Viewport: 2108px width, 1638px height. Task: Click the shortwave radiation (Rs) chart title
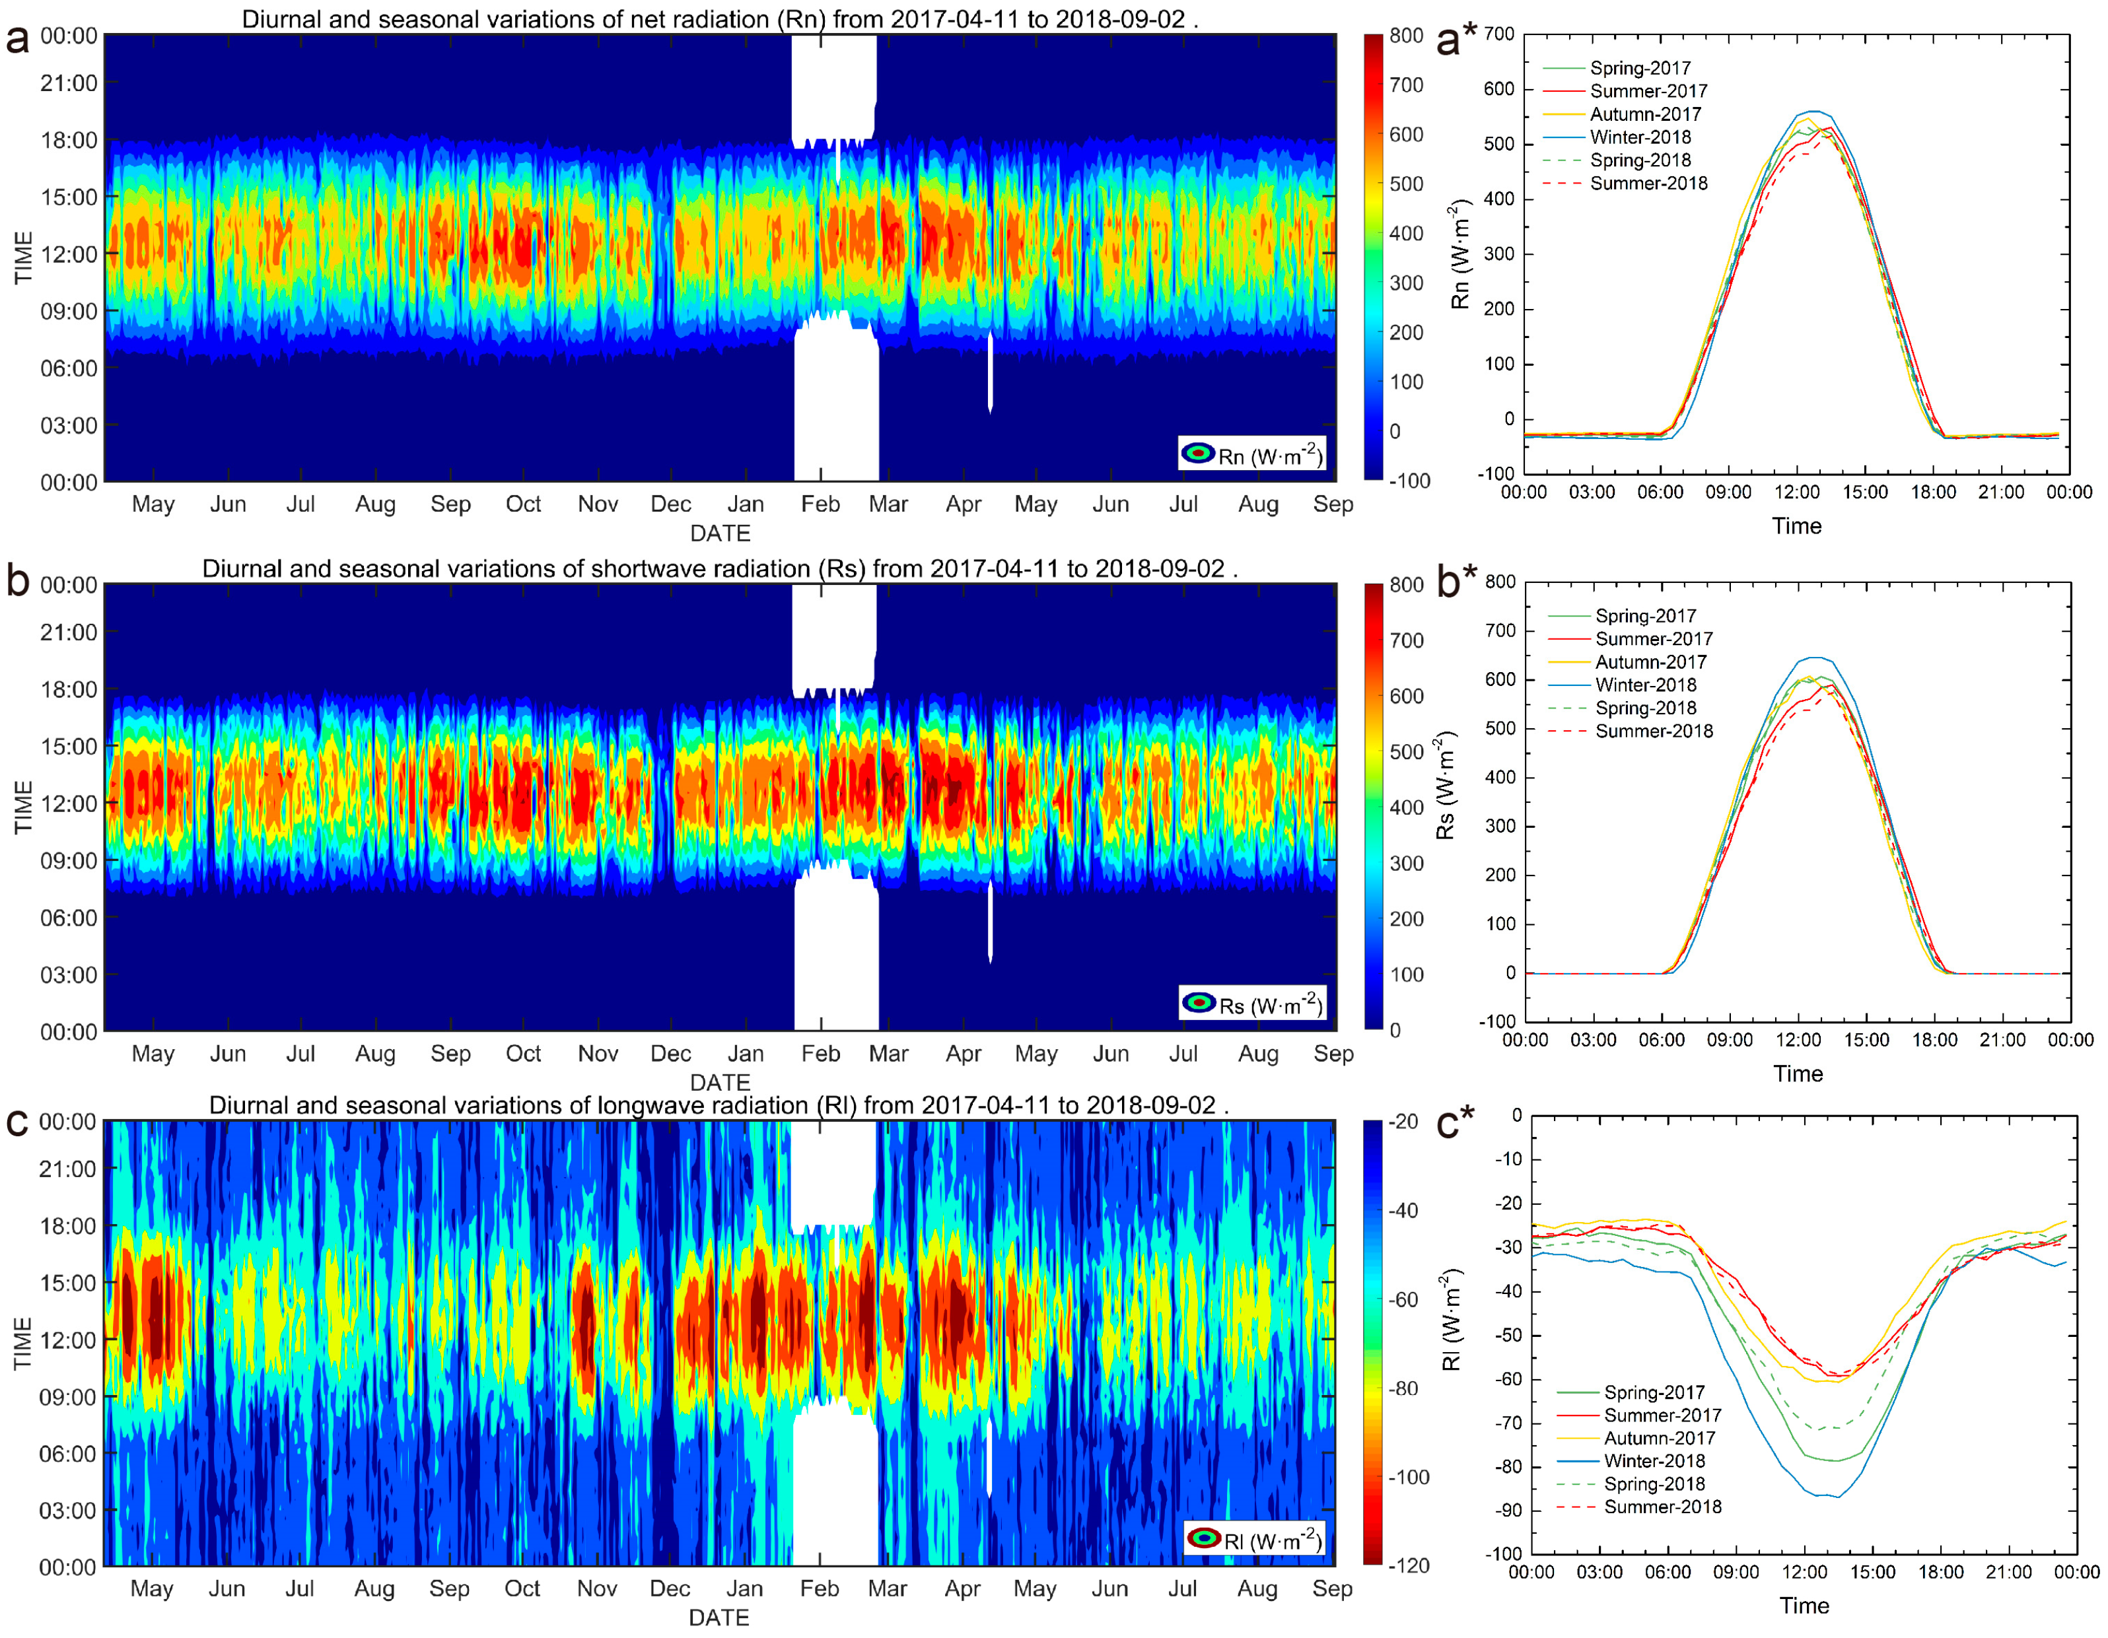(x=719, y=569)
